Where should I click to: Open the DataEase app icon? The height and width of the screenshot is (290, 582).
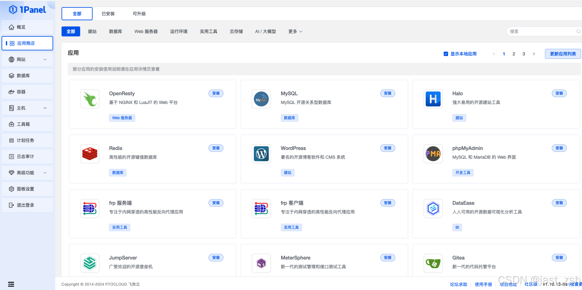tap(433, 208)
